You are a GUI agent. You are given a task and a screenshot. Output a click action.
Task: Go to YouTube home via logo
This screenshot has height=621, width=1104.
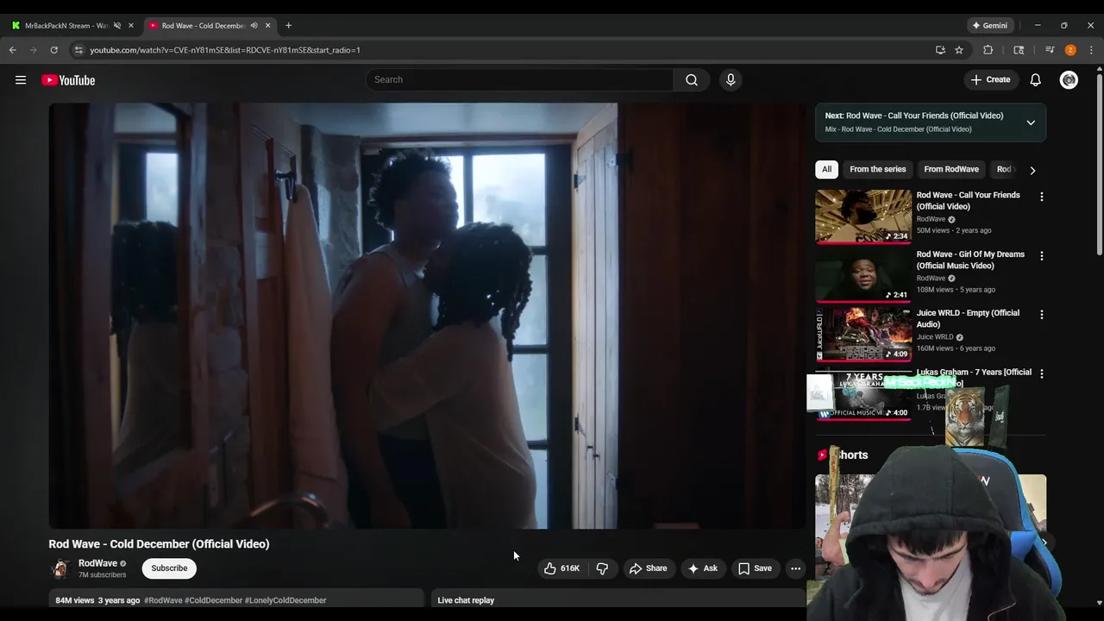pos(68,80)
